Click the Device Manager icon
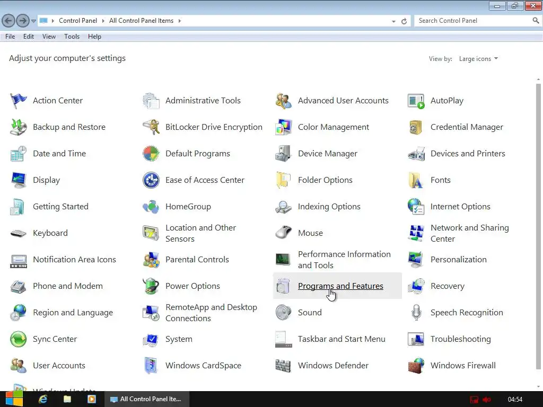 283,154
